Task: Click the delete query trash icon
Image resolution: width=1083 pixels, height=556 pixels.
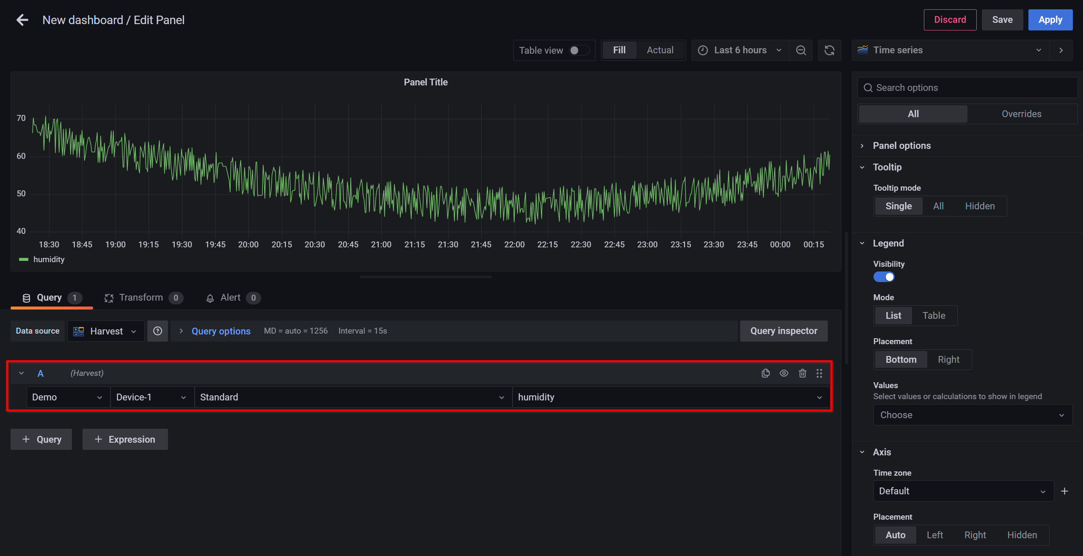Action: point(802,373)
